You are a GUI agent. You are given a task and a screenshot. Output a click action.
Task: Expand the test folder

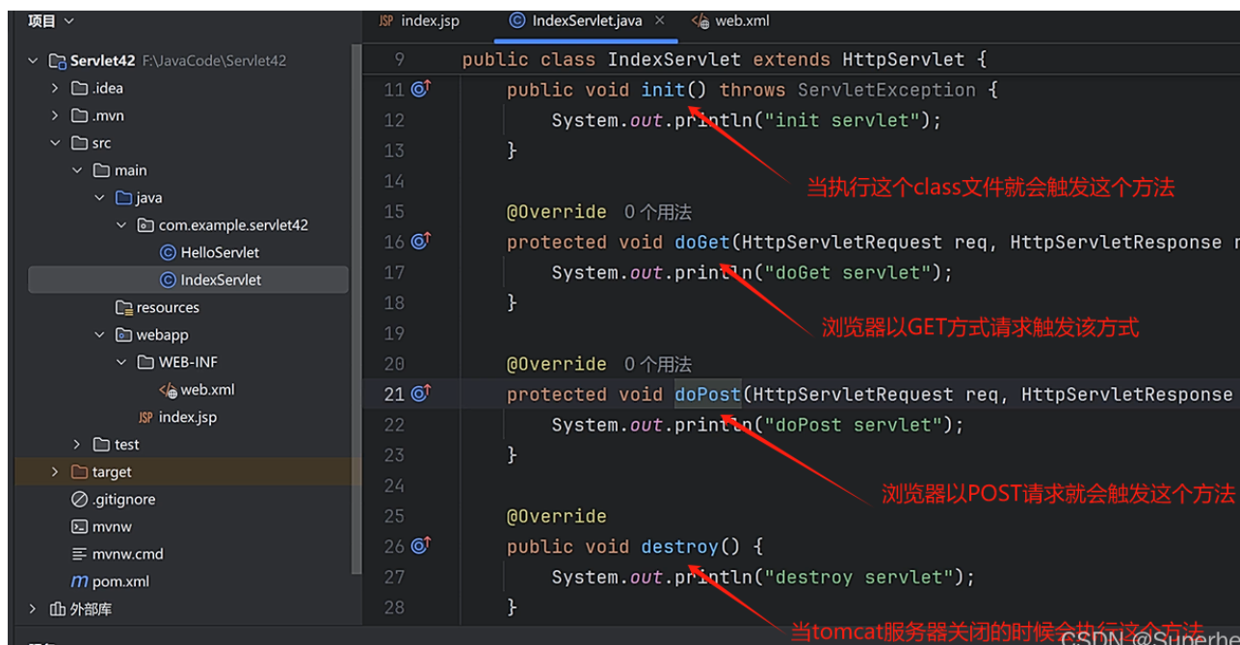click(77, 445)
